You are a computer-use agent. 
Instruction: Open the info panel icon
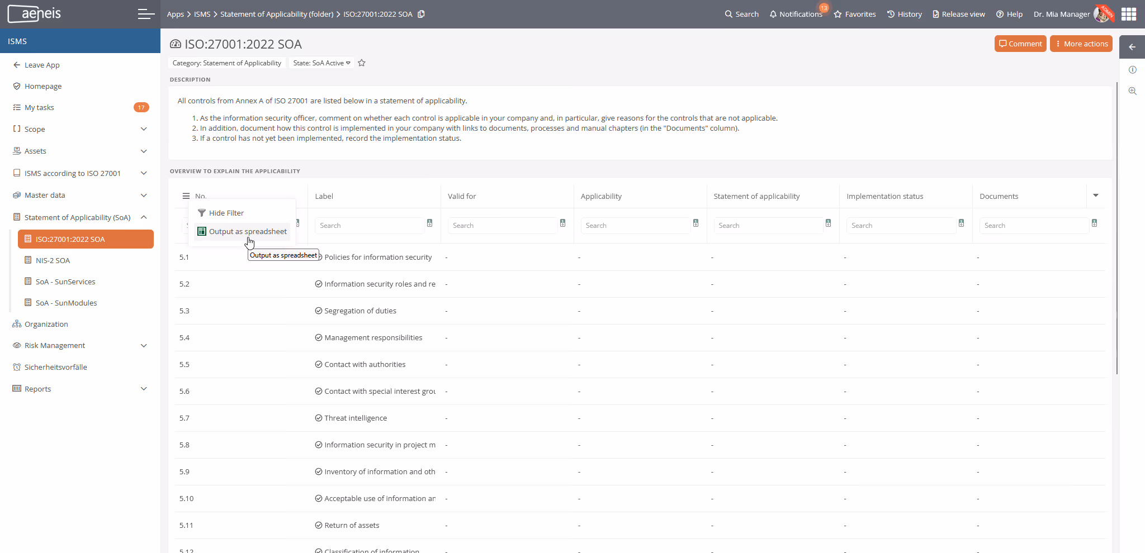(1133, 70)
